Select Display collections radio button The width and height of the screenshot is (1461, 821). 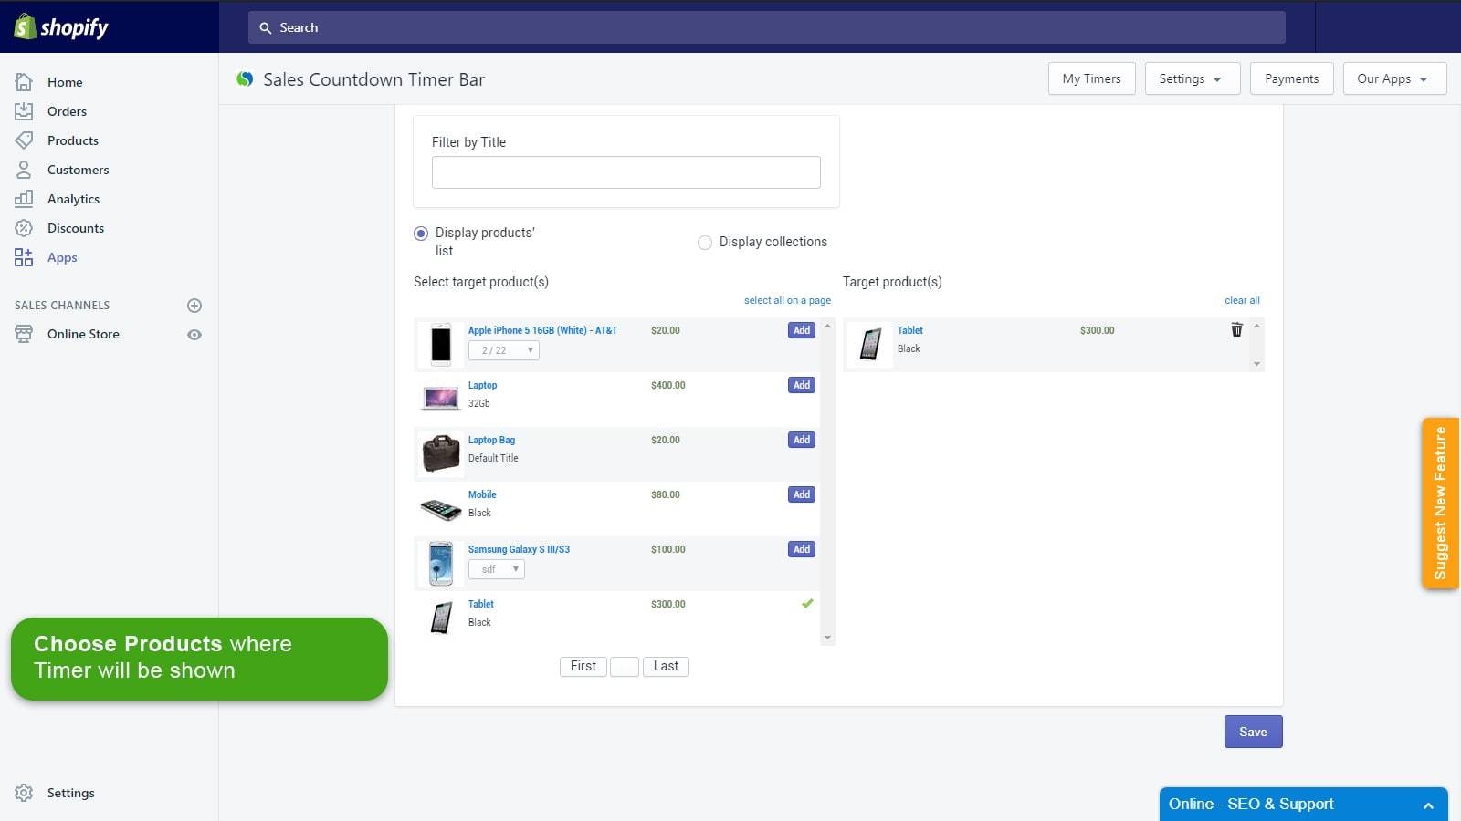tap(705, 243)
